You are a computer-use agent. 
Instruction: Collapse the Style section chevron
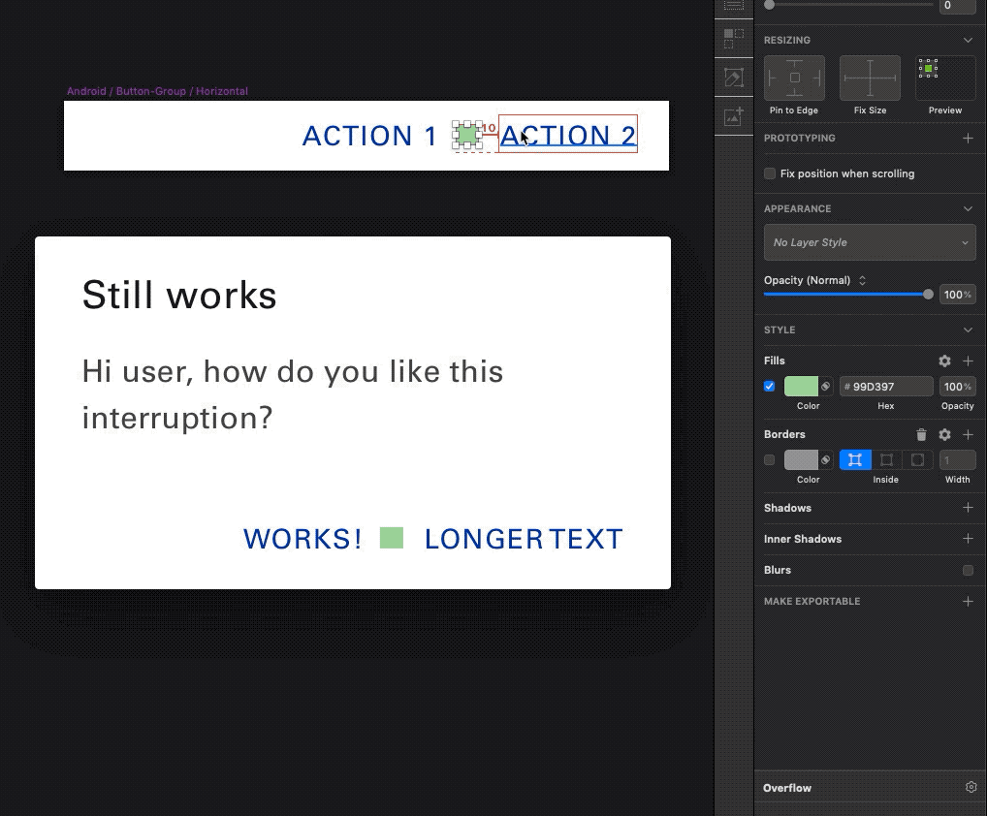click(967, 330)
